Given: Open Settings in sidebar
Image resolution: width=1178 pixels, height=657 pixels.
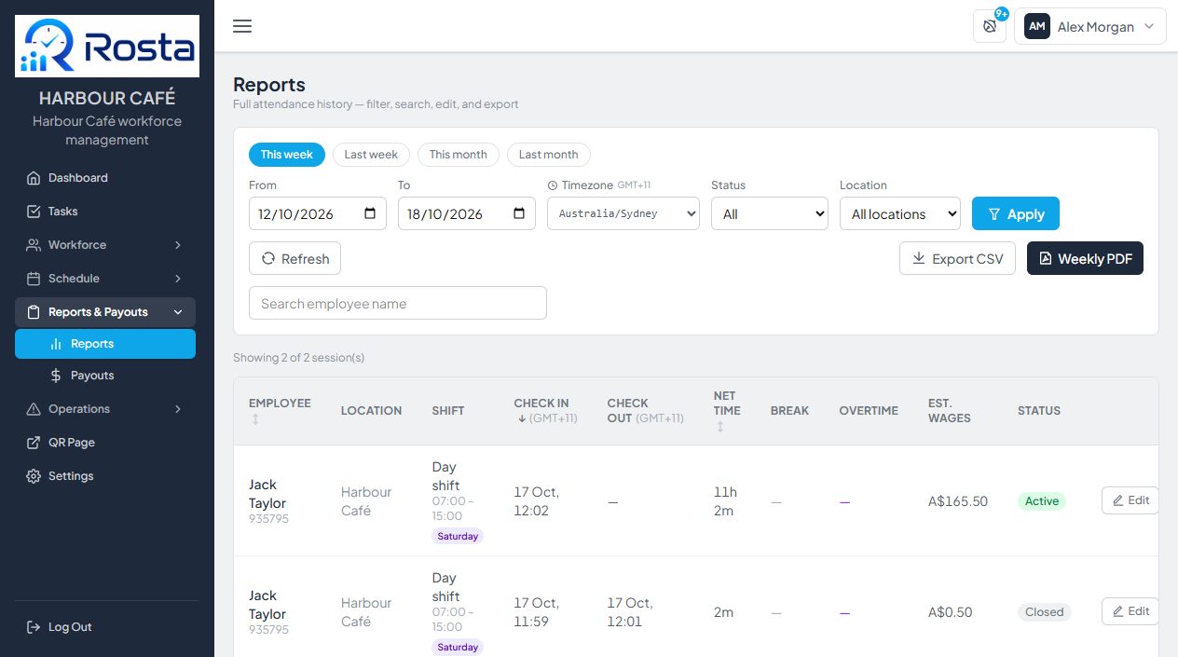Looking at the screenshot, I should (x=105, y=476).
